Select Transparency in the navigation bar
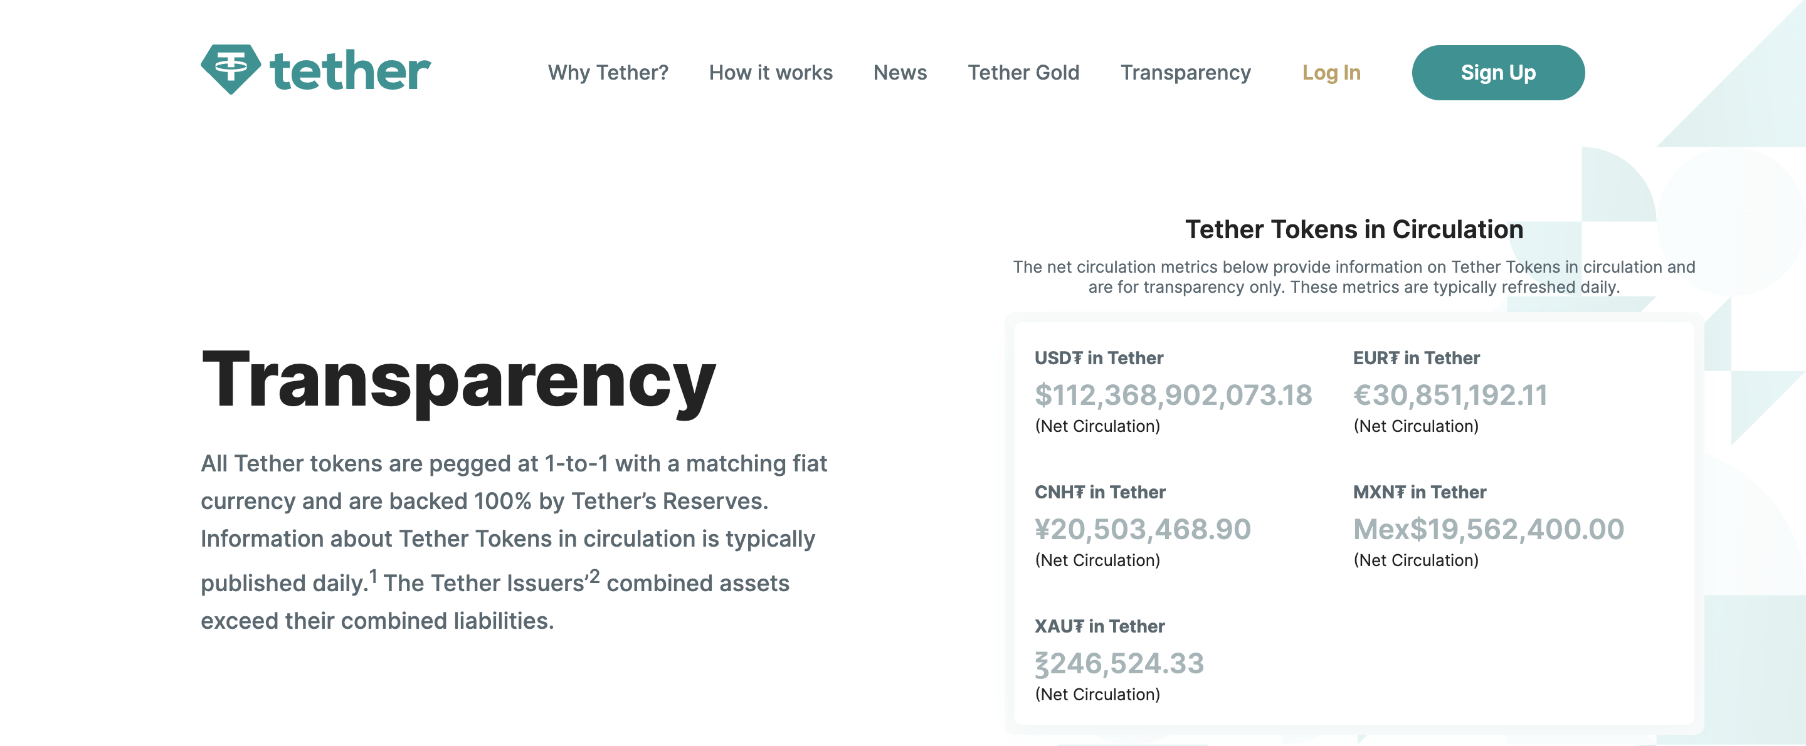Image resolution: width=1806 pixels, height=746 pixels. pos(1185,73)
